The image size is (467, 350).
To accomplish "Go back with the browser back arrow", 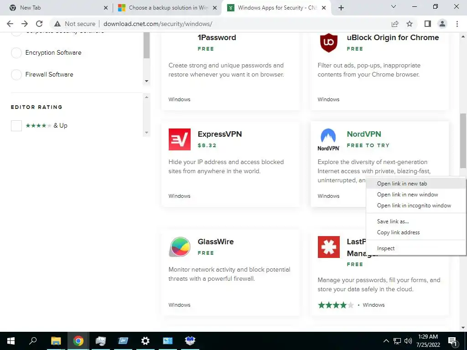I will click(10, 24).
